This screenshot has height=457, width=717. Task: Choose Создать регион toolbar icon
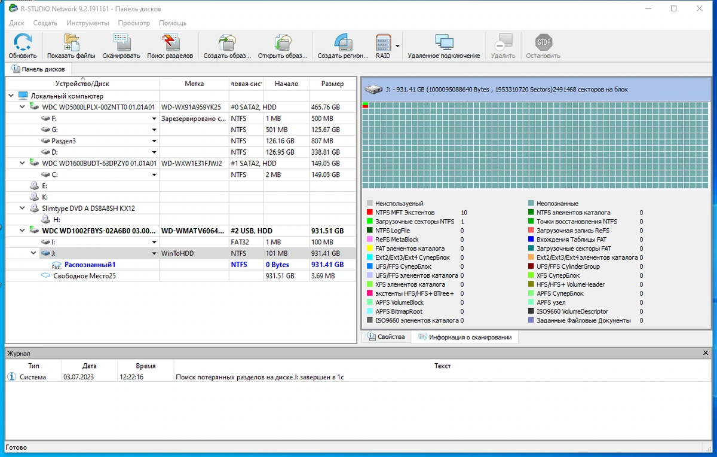(343, 42)
